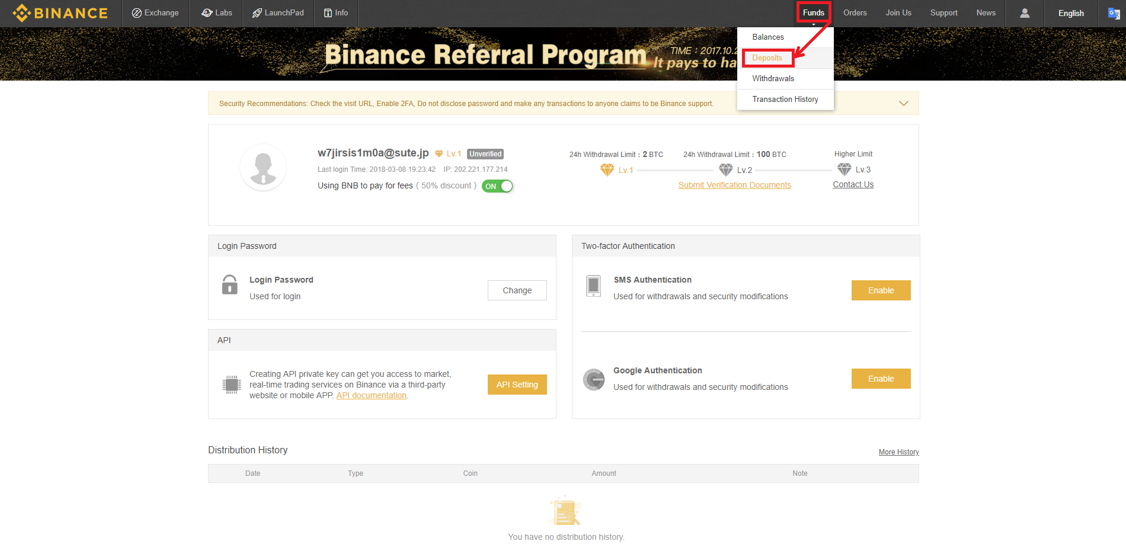This screenshot has height=557, width=1126.
Task: Select Deposits from the Funds menu
Action: [x=767, y=58]
